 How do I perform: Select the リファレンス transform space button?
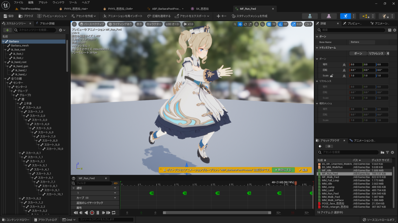click(x=376, y=54)
